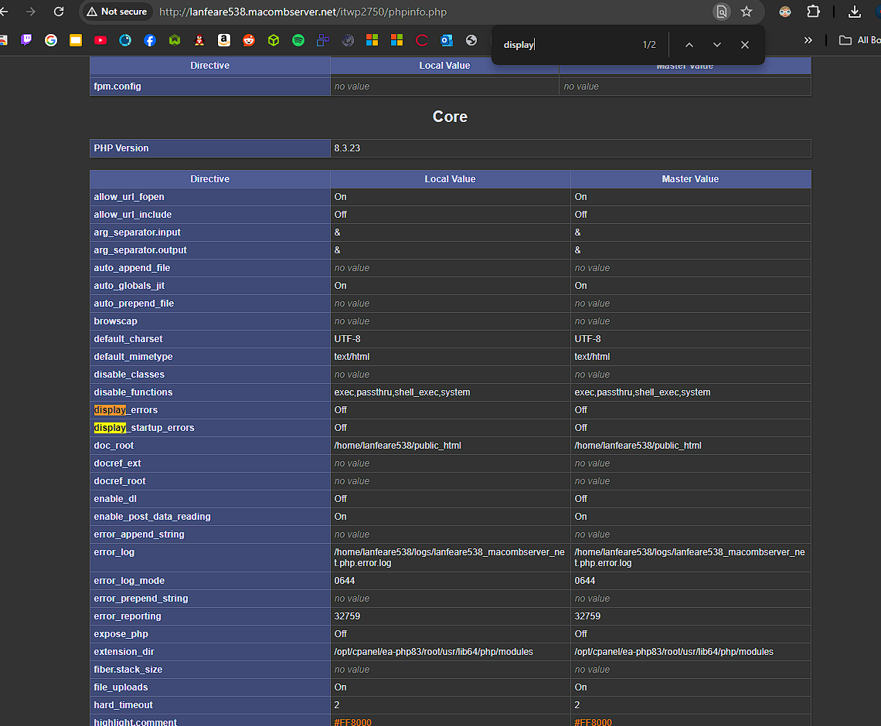
Task: Open the YouTube bookmark
Action: (100, 40)
